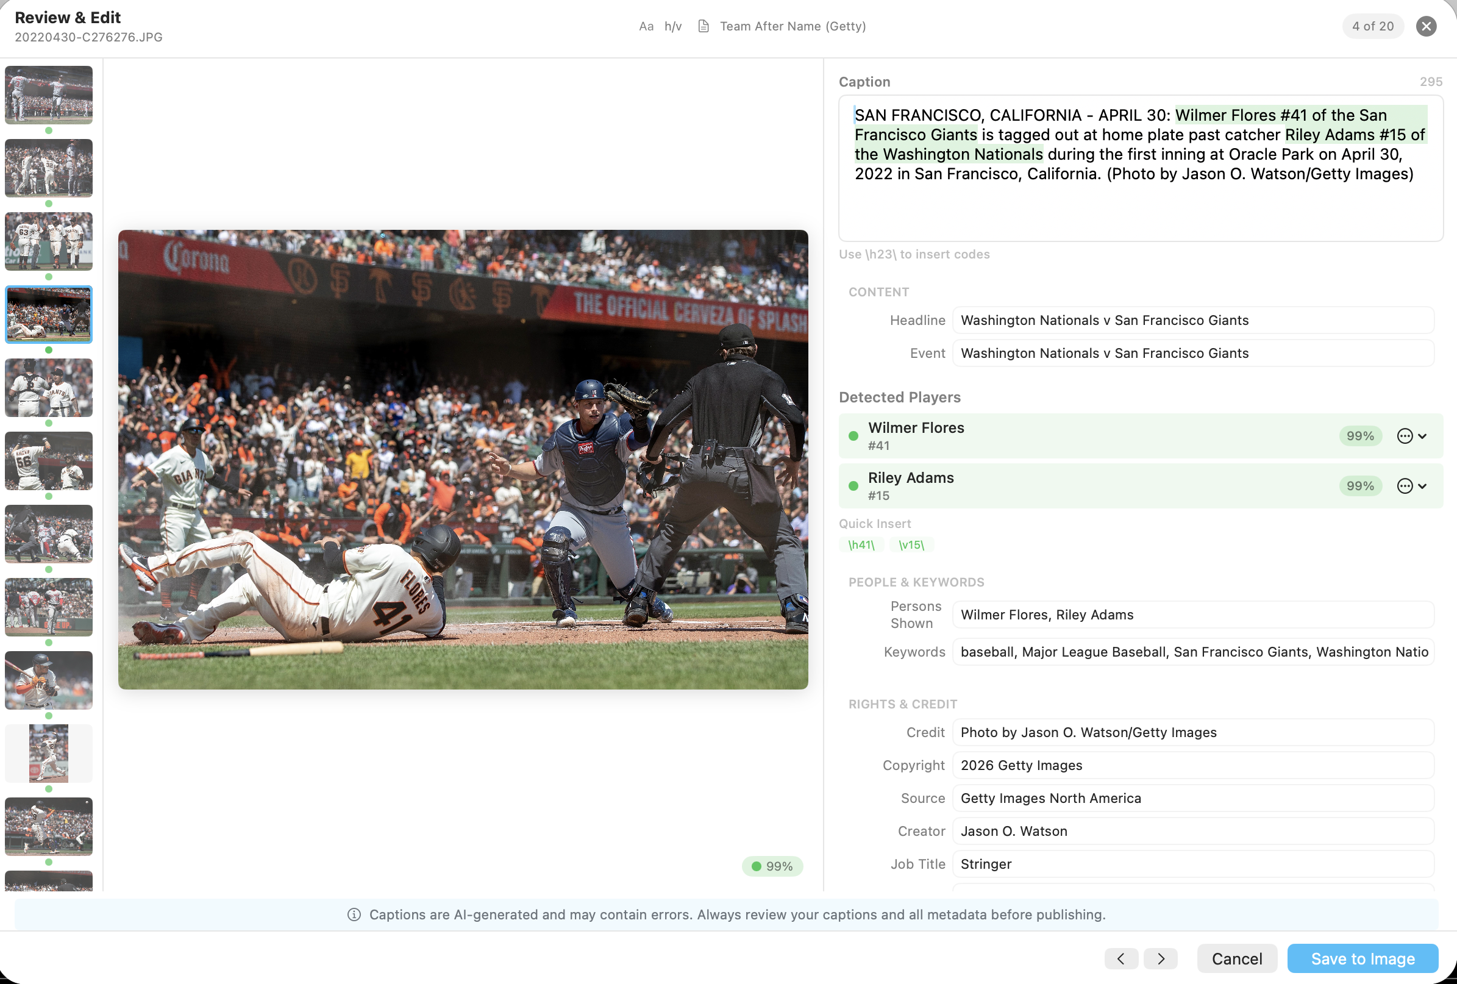Open the Team After Name (Getty) template selector

(x=793, y=26)
